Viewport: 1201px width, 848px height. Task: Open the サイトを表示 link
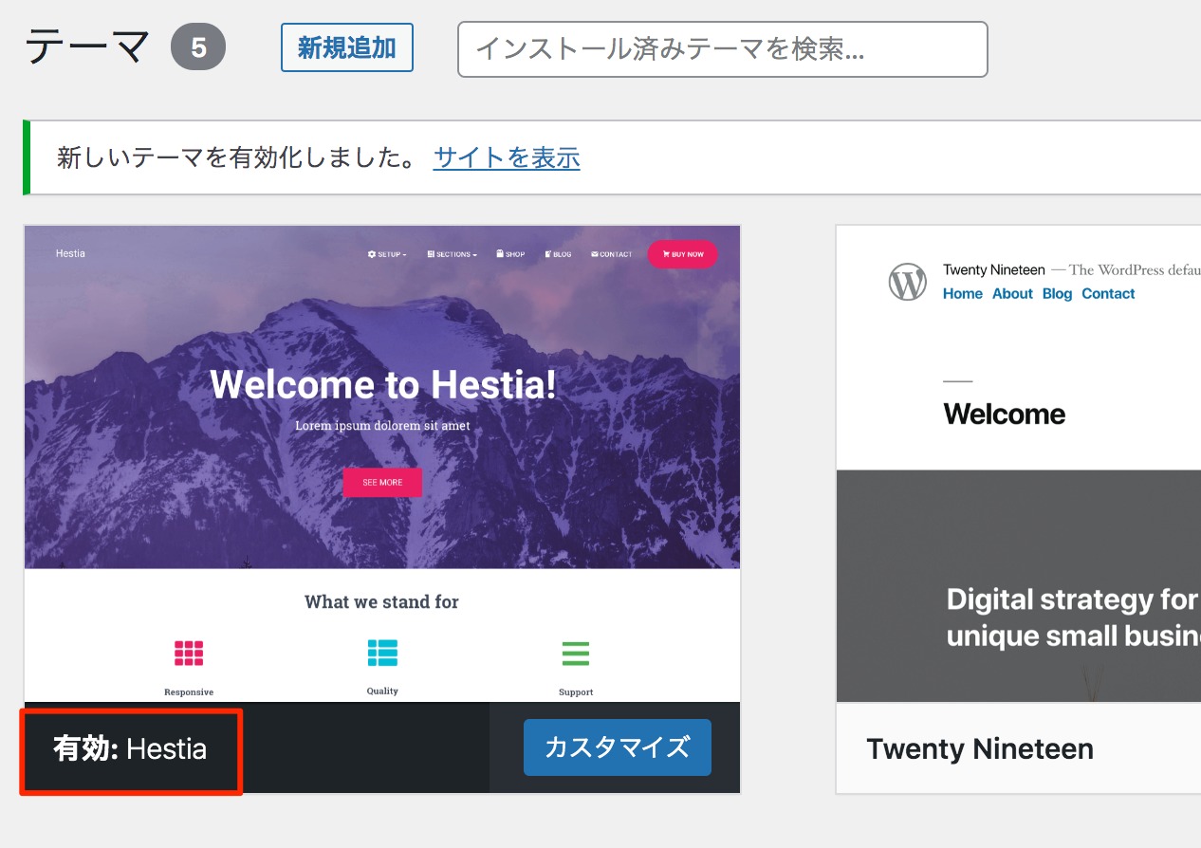click(506, 157)
